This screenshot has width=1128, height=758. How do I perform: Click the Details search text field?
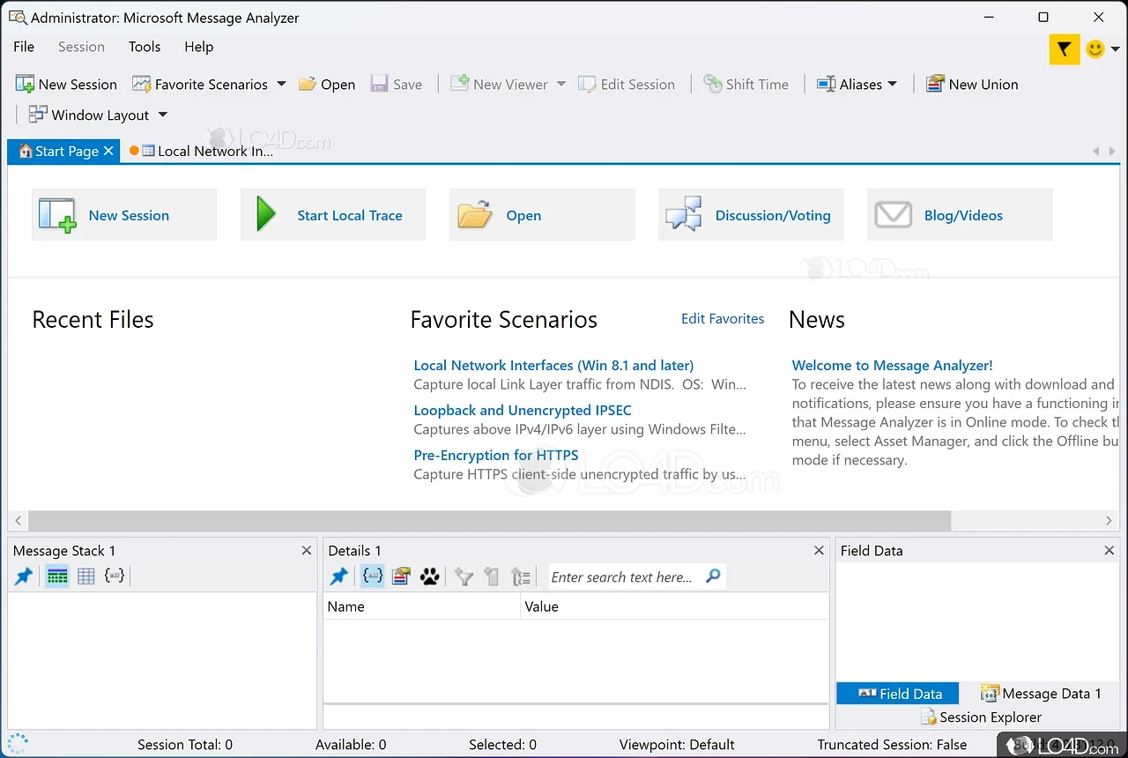point(622,577)
